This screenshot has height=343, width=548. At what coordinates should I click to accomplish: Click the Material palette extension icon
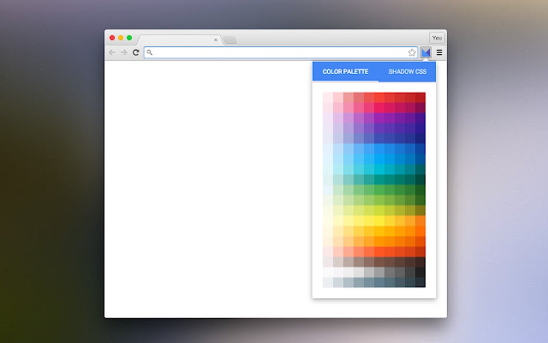click(426, 53)
